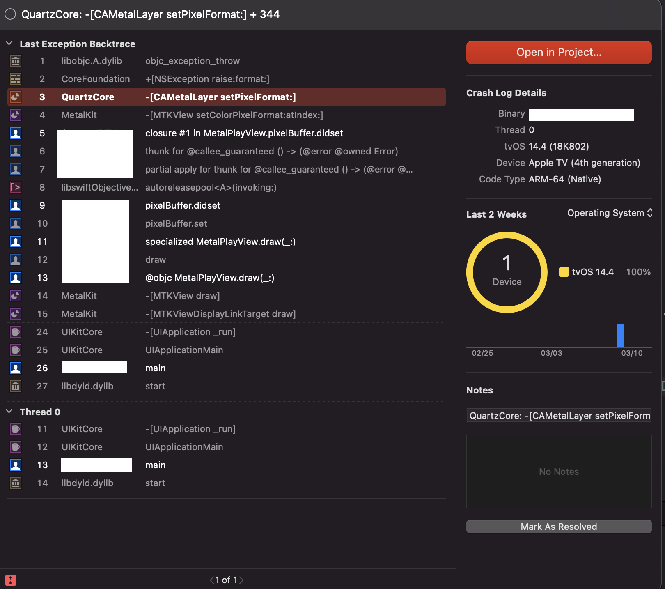Image resolution: width=665 pixels, height=589 pixels.
Task: Click the QuartzCore icon on the highlighted frame
Action: click(15, 97)
